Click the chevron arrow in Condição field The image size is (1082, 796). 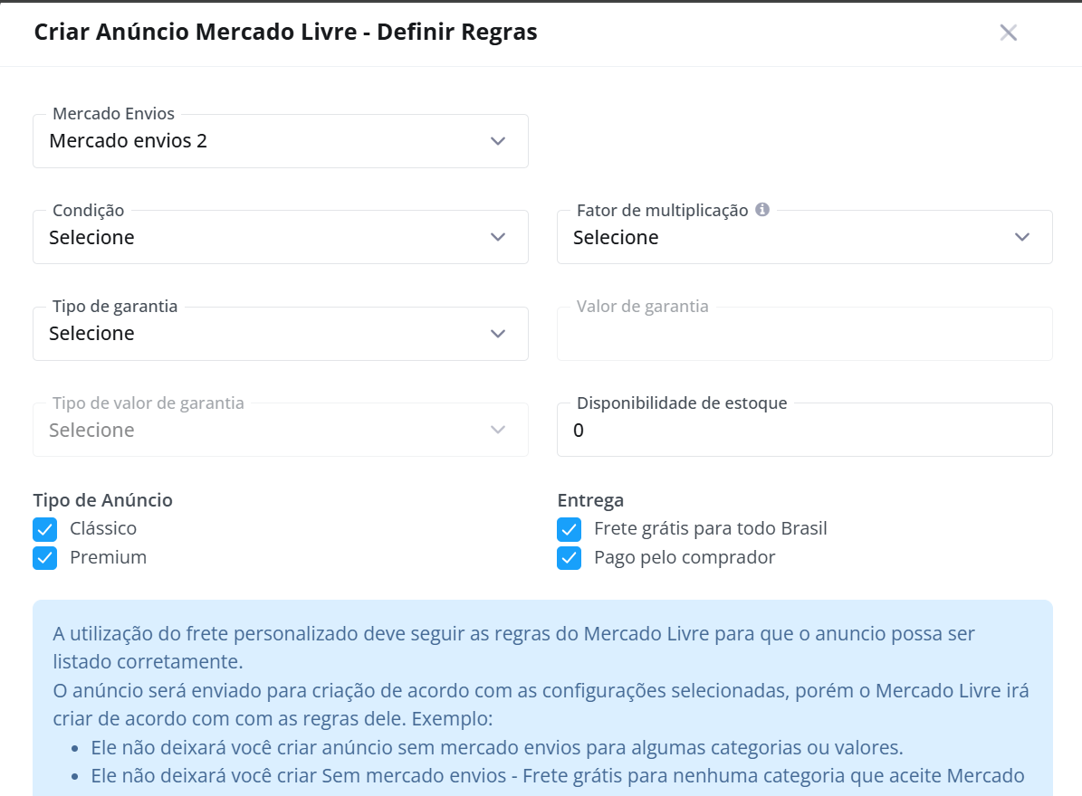(498, 237)
